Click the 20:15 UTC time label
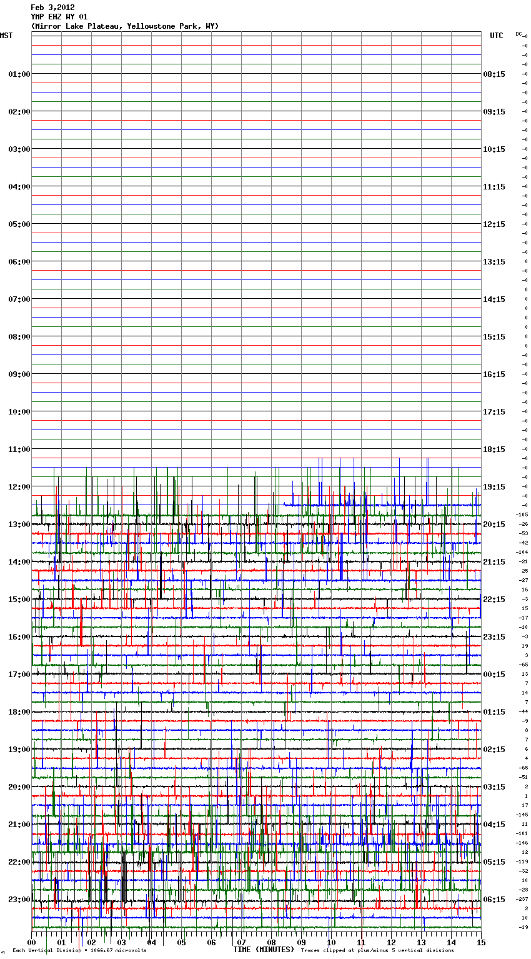The height and width of the screenshot is (959, 531). click(x=494, y=525)
